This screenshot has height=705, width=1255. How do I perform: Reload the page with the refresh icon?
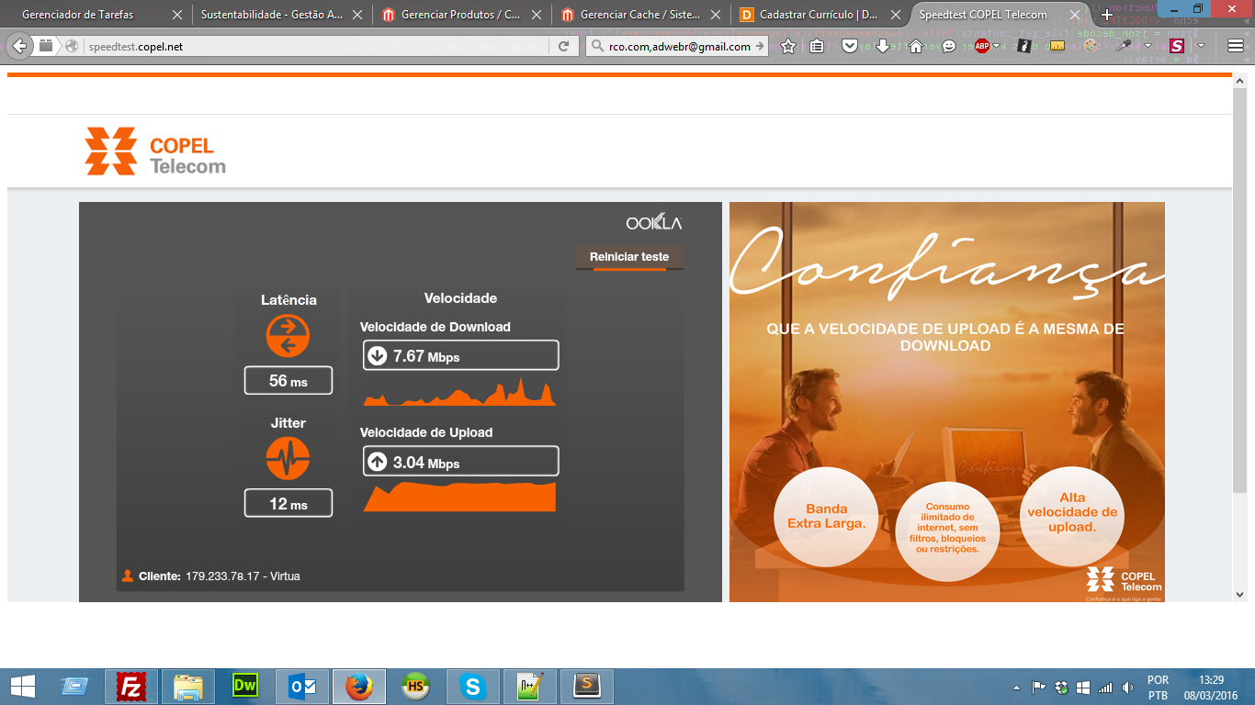coord(564,46)
